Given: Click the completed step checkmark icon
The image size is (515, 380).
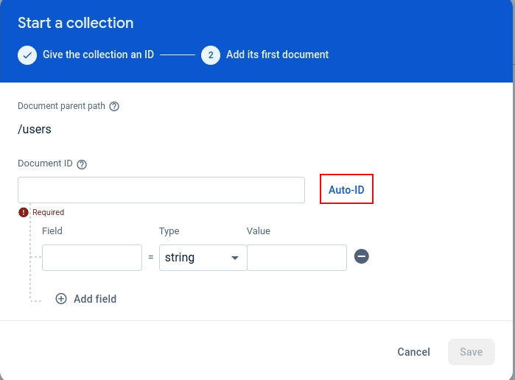Looking at the screenshot, I should (x=27, y=55).
